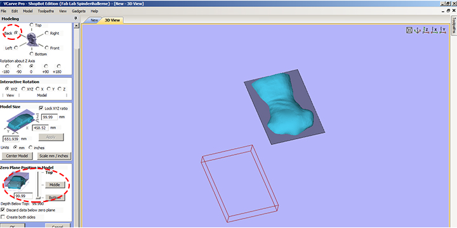
Task: Select Z interactive model rotation radio
Action: 60,89
